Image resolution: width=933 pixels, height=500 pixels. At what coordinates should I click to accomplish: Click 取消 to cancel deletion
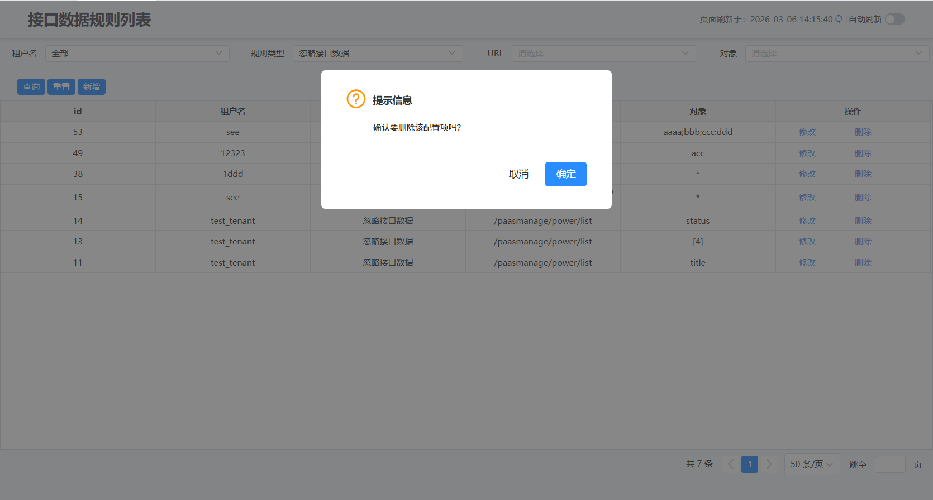tap(518, 174)
